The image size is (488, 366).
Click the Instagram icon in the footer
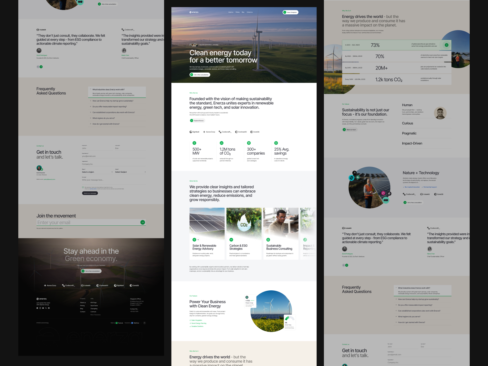tap(40, 308)
